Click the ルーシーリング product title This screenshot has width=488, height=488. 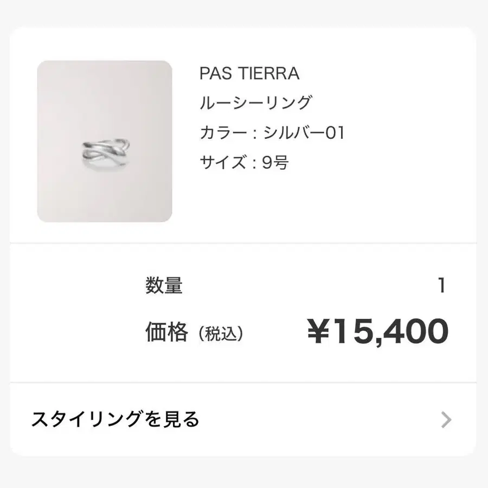point(255,102)
